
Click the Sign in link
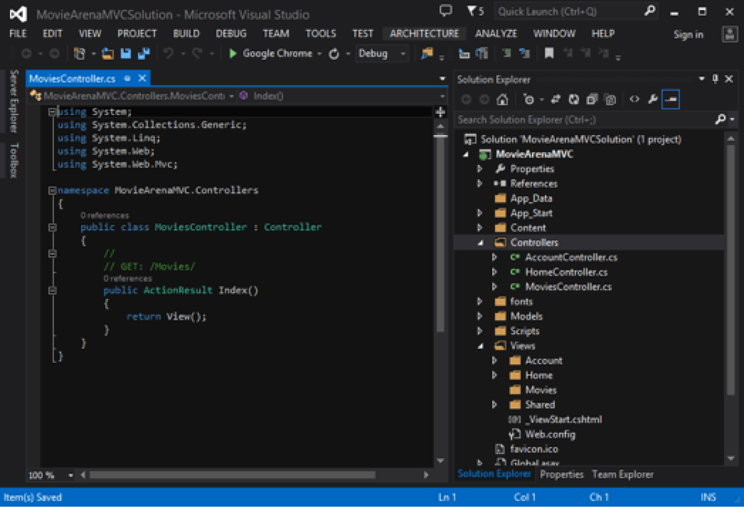[x=689, y=35]
